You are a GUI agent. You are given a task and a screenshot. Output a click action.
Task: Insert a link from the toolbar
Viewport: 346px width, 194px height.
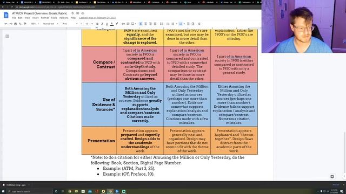123,24
